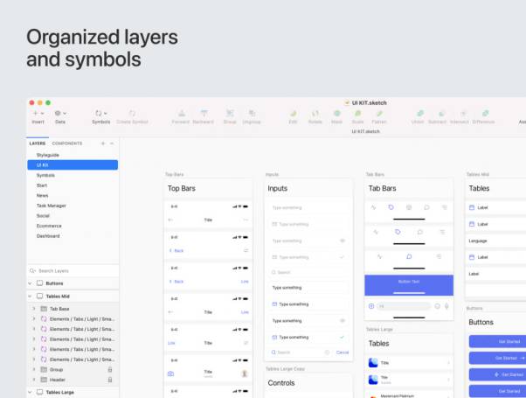Click the add page plus button

[102, 143]
